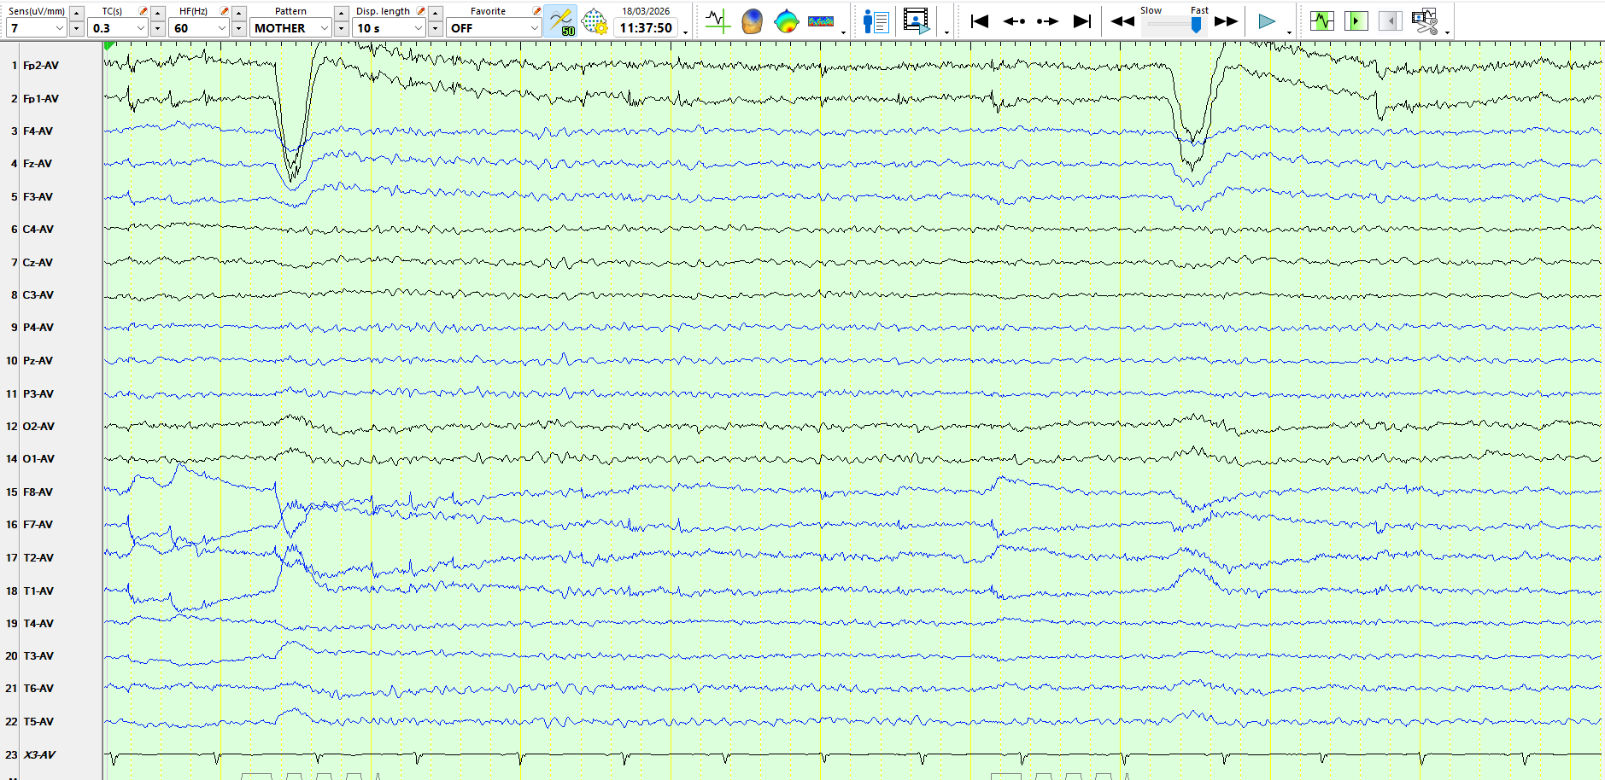Click the waveform cursor measurement icon
1605x780 pixels.
point(718,20)
